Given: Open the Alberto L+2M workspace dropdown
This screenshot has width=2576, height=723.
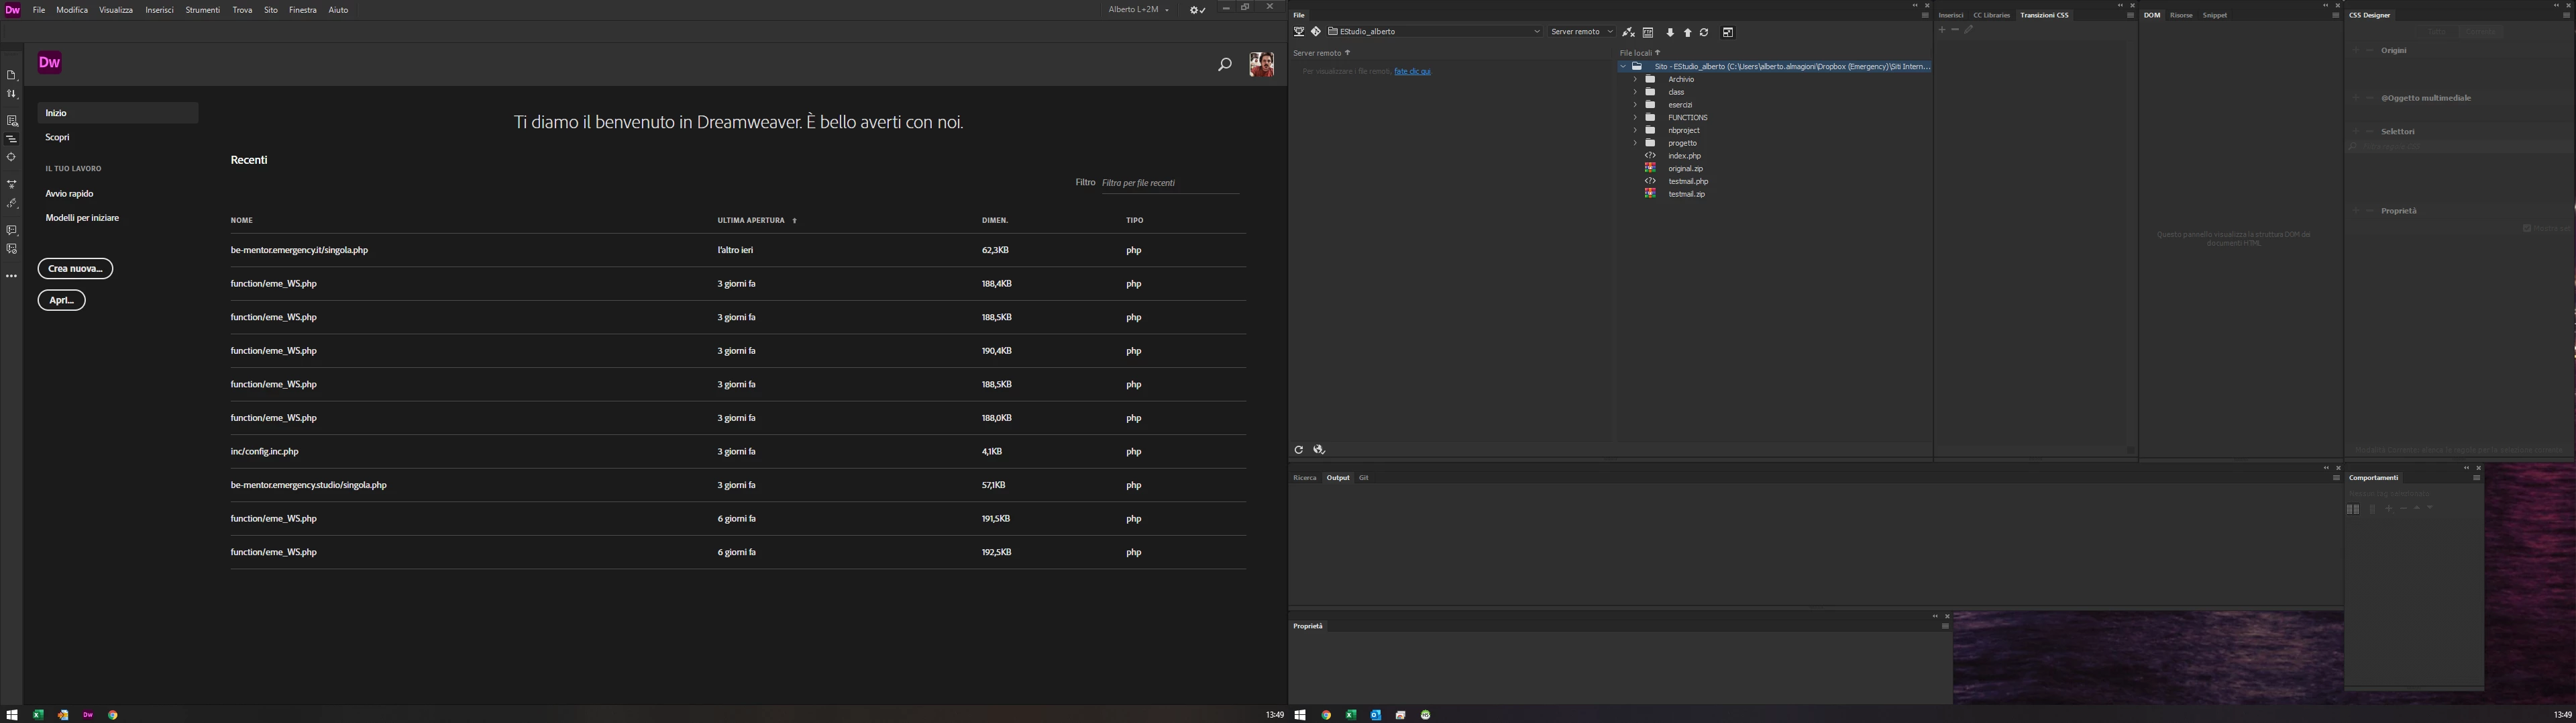Looking at the screenshot, I should click(x=1138, y=10).
